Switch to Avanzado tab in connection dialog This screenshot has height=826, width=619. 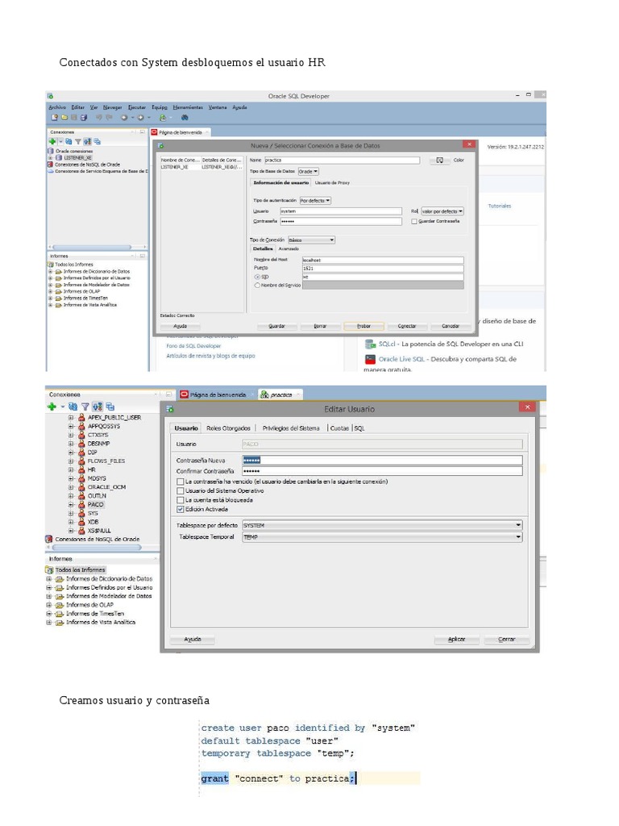point(289,248)
